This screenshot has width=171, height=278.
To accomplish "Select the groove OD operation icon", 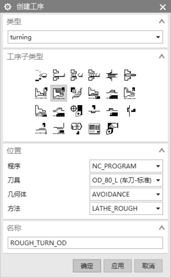I will pyautogui.click(x=94, y=111).
